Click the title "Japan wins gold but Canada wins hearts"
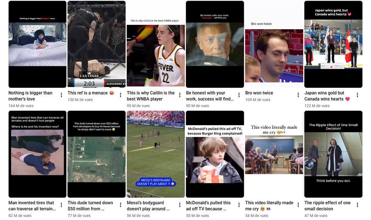The height and width of the screenshot is (220, 371). pos(325,96)
